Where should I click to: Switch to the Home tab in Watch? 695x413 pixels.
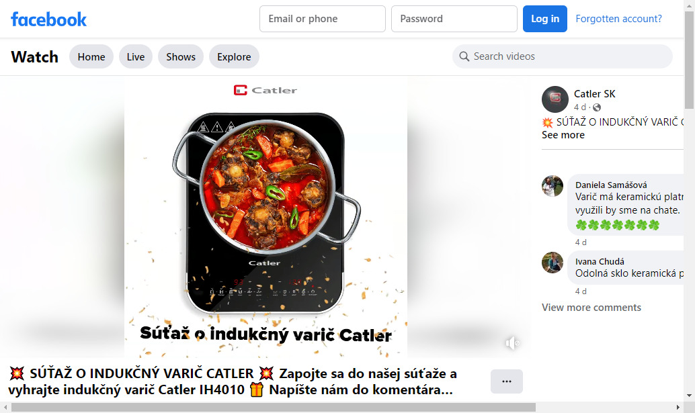coord(91,56)
